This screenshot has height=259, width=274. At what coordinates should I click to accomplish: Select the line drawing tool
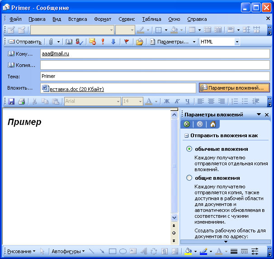pyautogui.click(x=92, y=251)
